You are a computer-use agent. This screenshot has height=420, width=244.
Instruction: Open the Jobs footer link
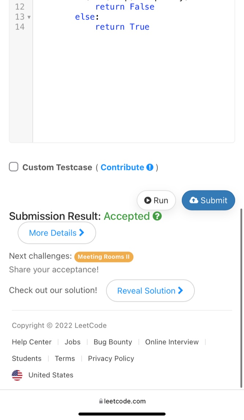pos(73,342)
